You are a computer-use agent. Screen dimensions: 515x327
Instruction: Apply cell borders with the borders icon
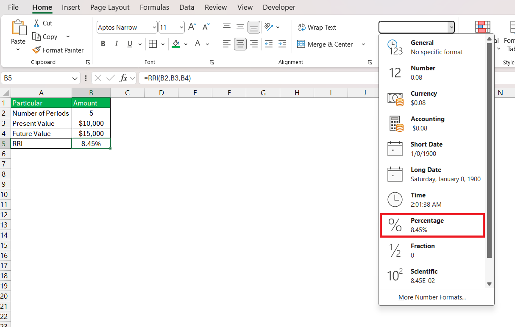(153, 44)
